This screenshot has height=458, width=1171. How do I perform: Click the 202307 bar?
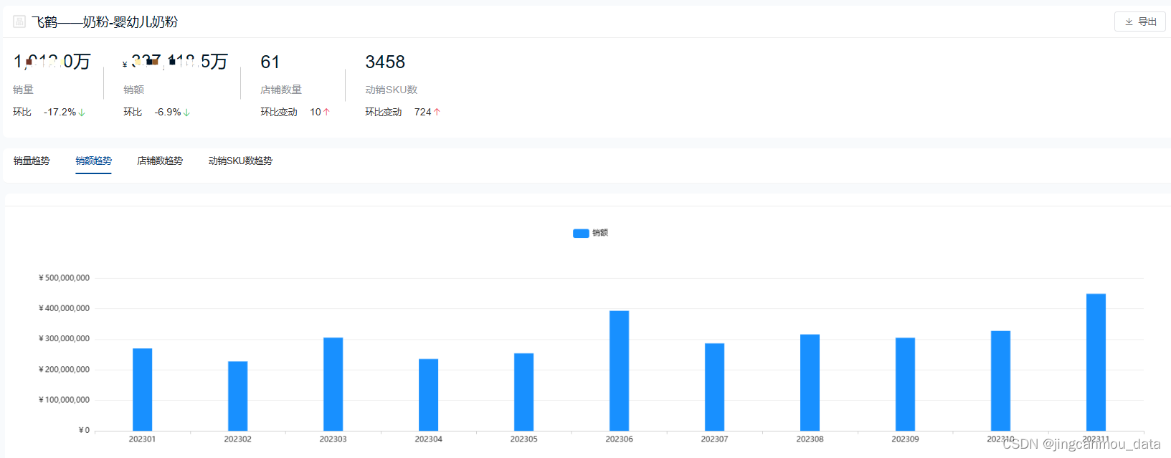click(x=714, y=387)
